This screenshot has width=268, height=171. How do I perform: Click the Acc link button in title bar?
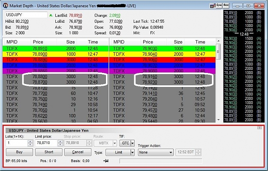tap(226, 5)
